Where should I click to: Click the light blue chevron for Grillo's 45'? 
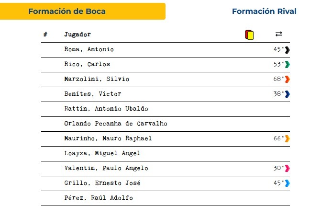[287, 183]
